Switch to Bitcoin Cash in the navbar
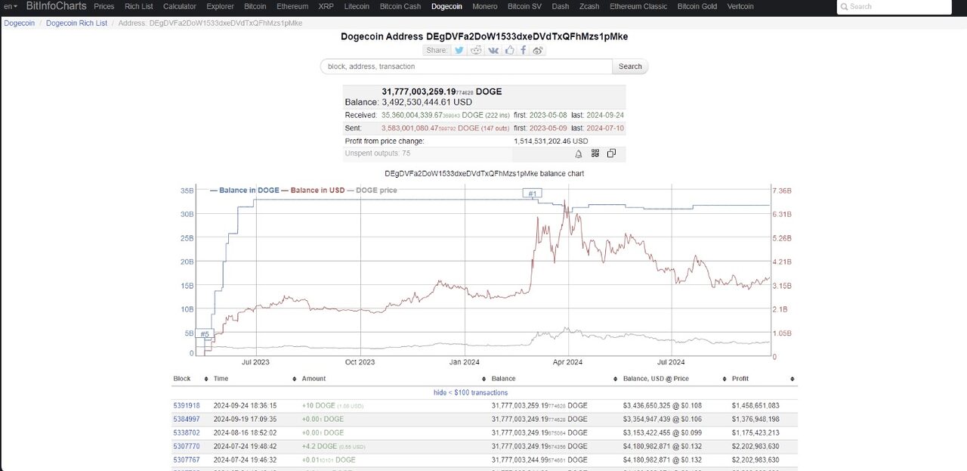The width and height of the screenshot is (967, 471). [400, 7]
